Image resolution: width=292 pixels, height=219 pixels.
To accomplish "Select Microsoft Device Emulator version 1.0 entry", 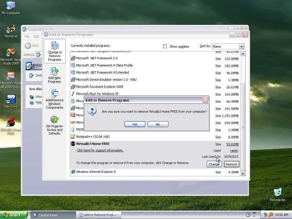I will (155, 80).
